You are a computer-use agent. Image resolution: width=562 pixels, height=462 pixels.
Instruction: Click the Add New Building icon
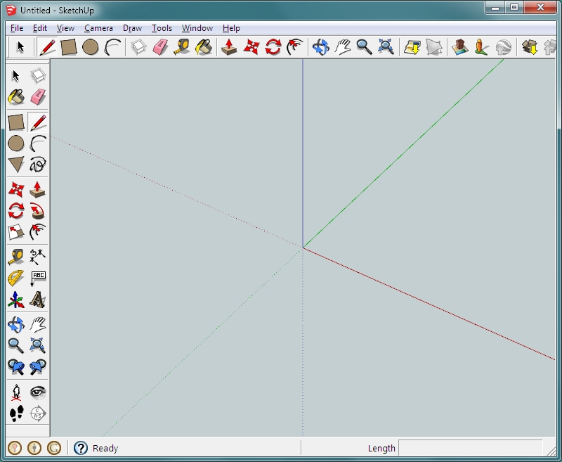click(x=460, y=47)
